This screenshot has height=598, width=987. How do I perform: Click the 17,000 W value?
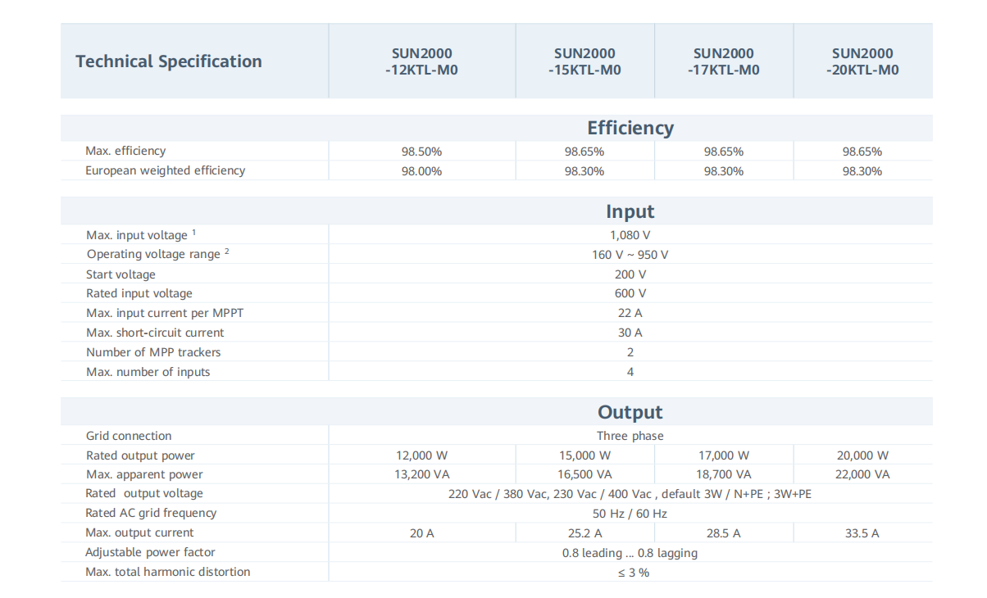tap(724, 455)
